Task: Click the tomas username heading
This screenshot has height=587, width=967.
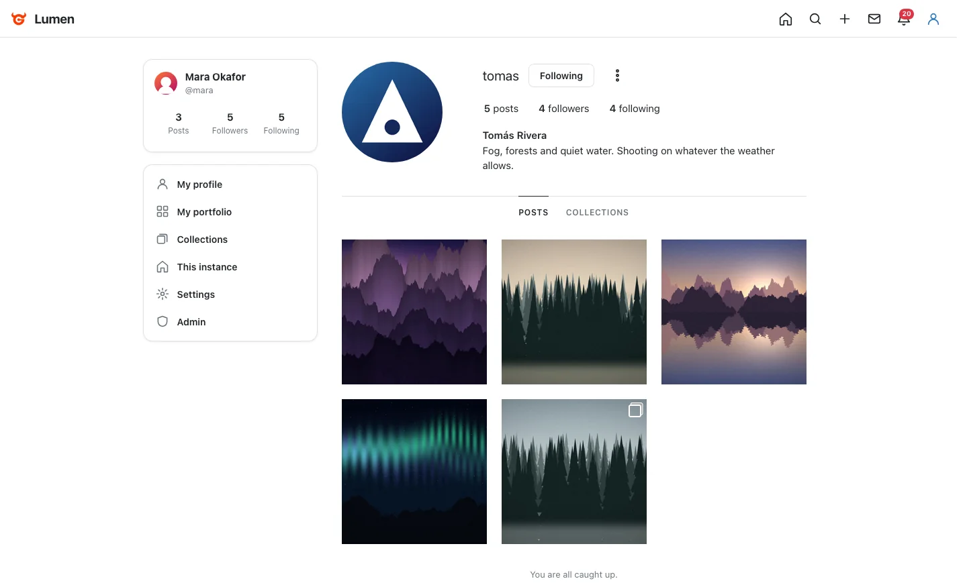Action: tap(501, 76)
